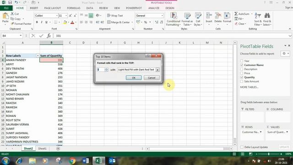Click the Format cells icon
Viewport: 293px width, 165px height.
point(227,16)
